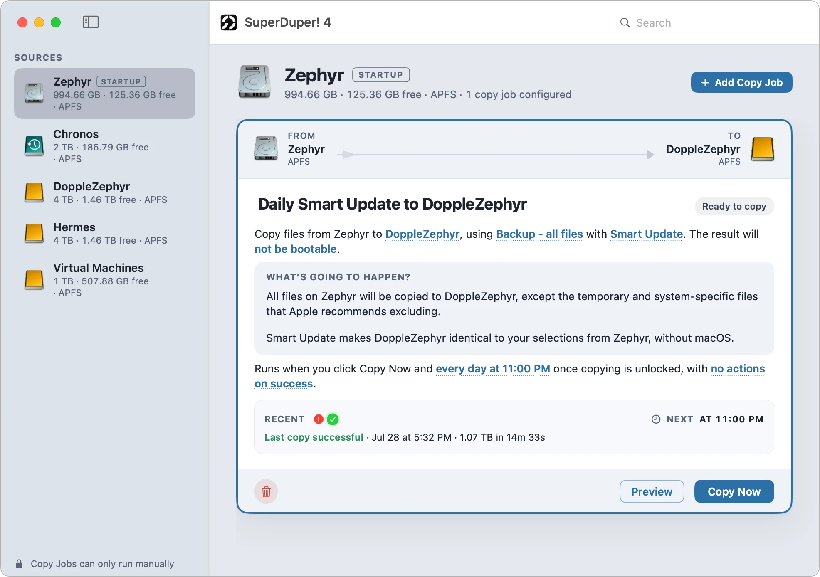Click the Daily Smart Update to DoppleZephyr title
Screen dimensions: 820x577
(392, 204)
